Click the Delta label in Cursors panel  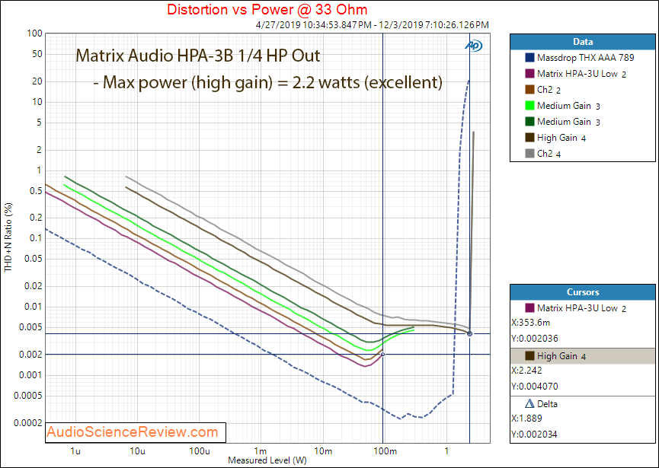(547, 404)
